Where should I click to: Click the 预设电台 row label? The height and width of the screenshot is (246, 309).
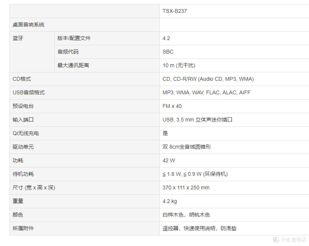pos(23,106)
